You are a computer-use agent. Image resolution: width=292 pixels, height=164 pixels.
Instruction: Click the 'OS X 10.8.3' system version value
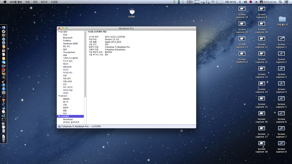pyautogui.click(x=115, y=37)
